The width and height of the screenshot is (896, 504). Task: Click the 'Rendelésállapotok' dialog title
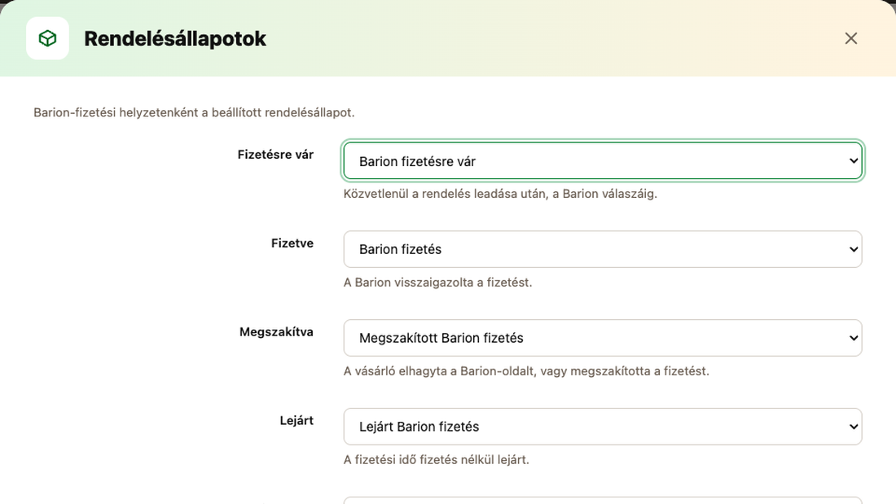(175, 38)
